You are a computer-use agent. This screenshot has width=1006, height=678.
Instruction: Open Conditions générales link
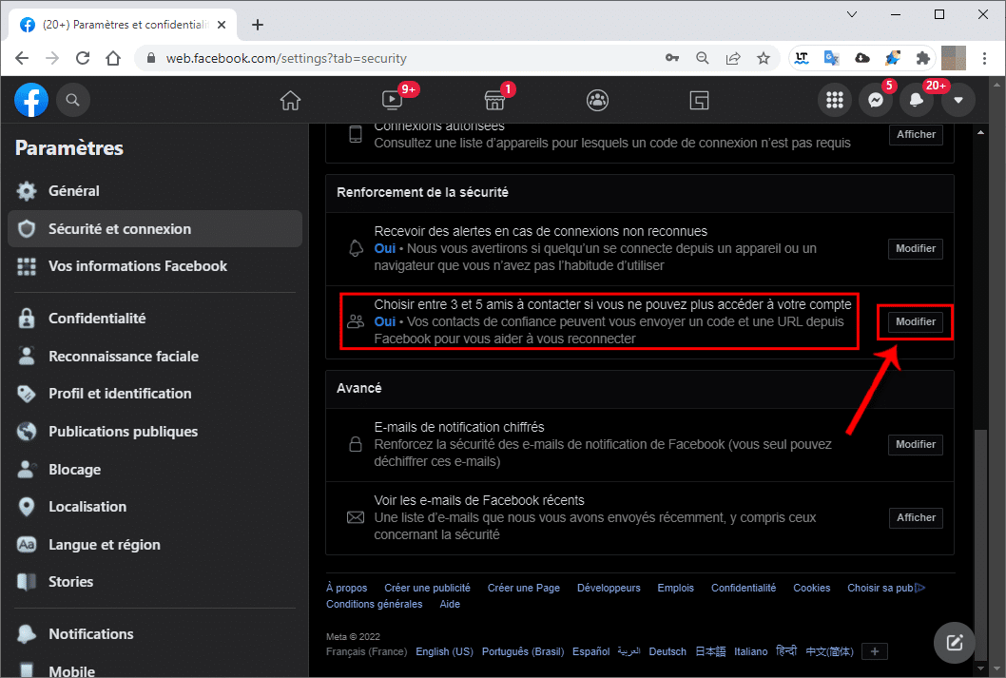click(x=374, y=604)
